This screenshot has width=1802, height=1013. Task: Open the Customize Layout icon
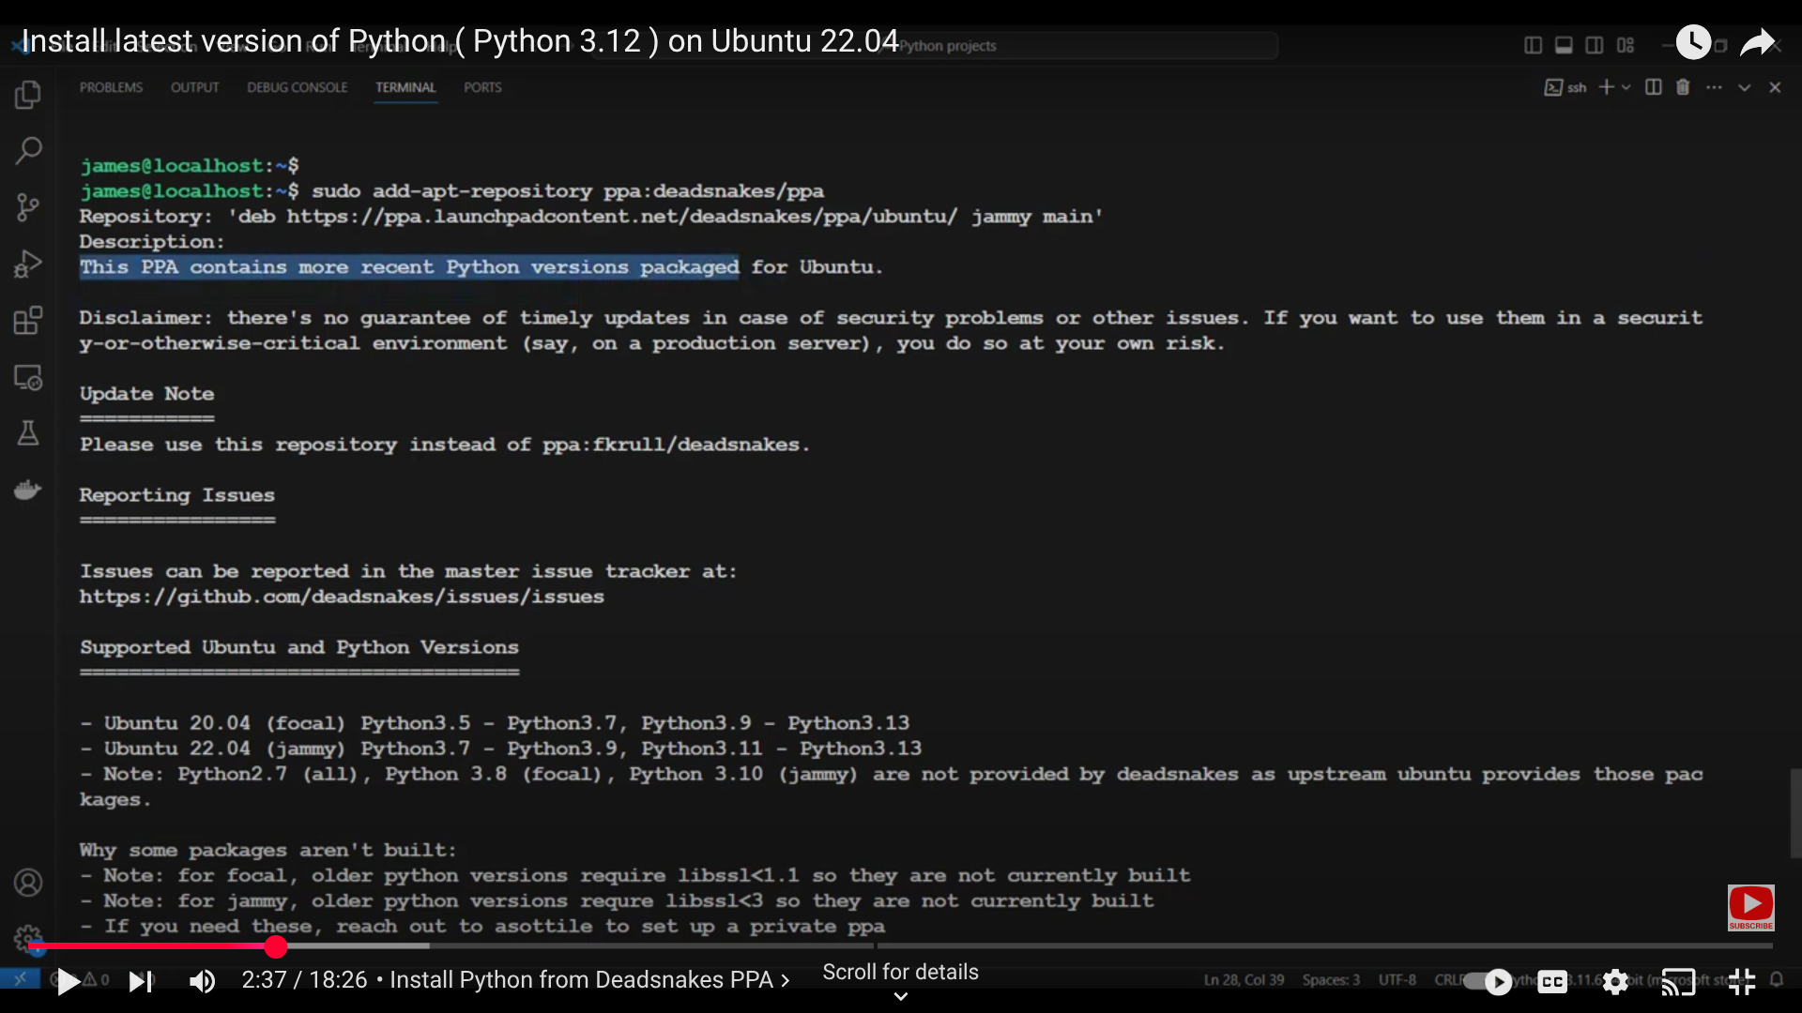1626,45
